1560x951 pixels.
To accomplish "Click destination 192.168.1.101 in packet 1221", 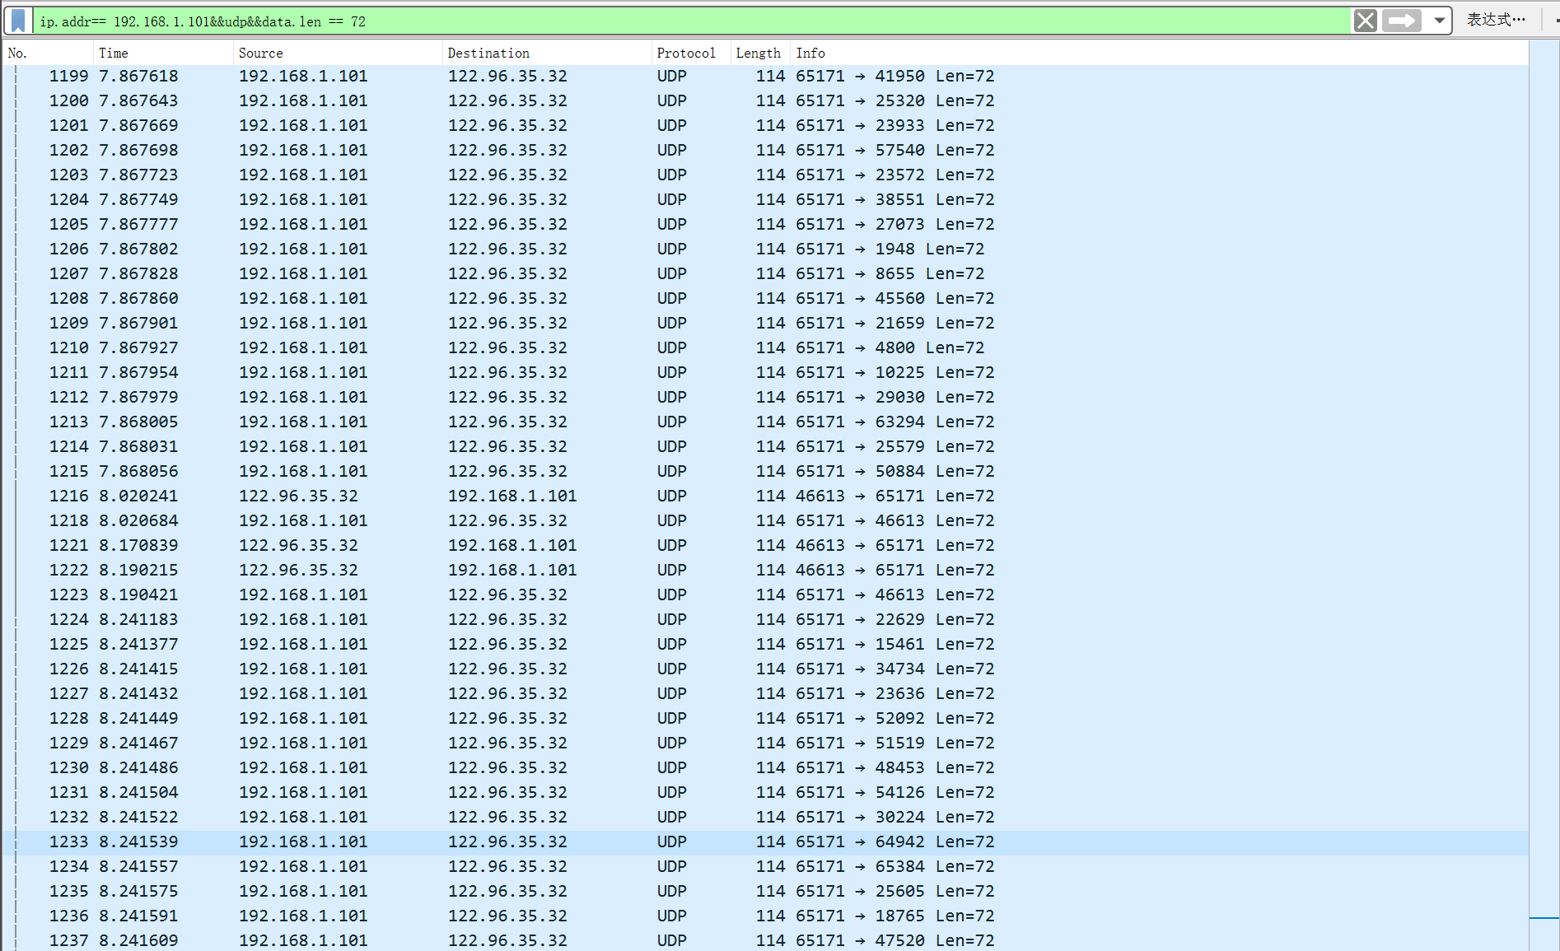I will tap(512, 545).
